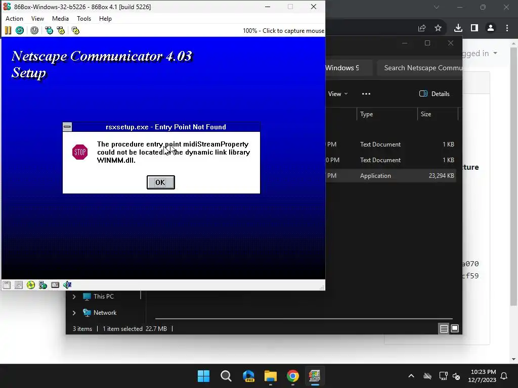Switch Explorer to details list view
Screen dimensions: 518x388
point(444,328)
